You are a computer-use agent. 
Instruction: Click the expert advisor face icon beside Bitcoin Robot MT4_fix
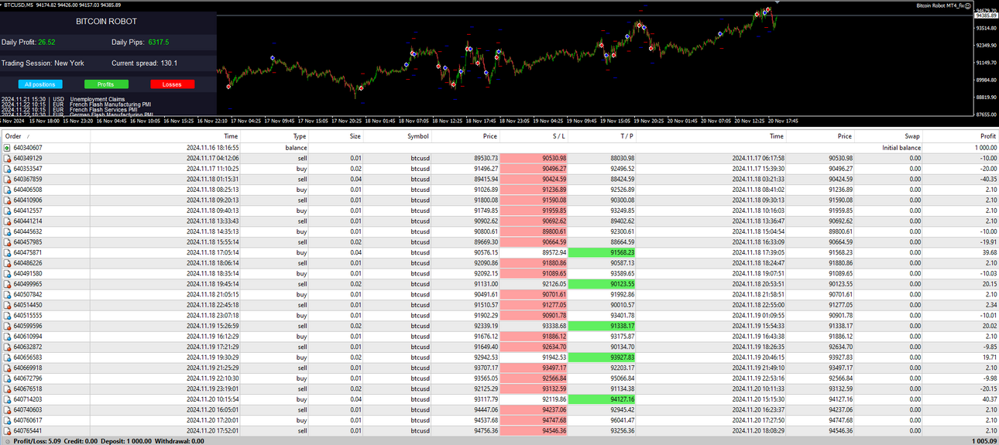[x=968, y=5]
